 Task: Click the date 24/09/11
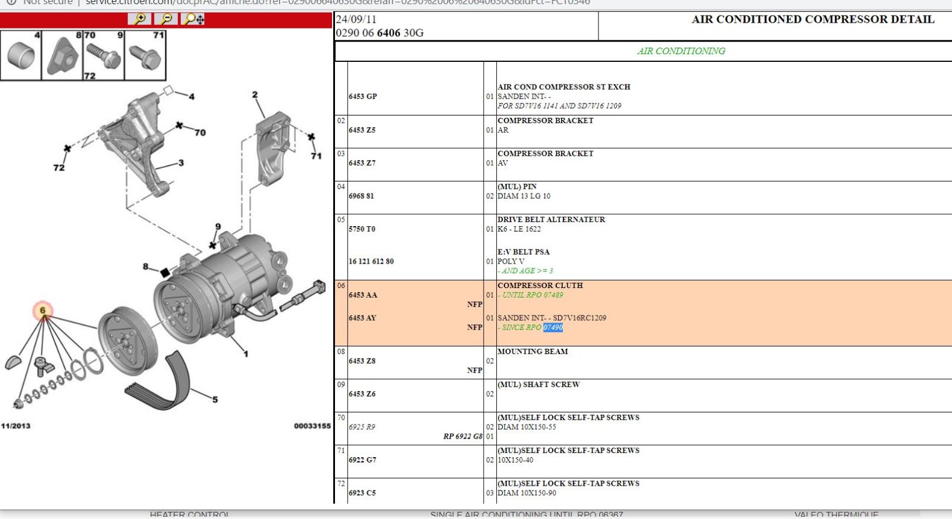point(356,20)
